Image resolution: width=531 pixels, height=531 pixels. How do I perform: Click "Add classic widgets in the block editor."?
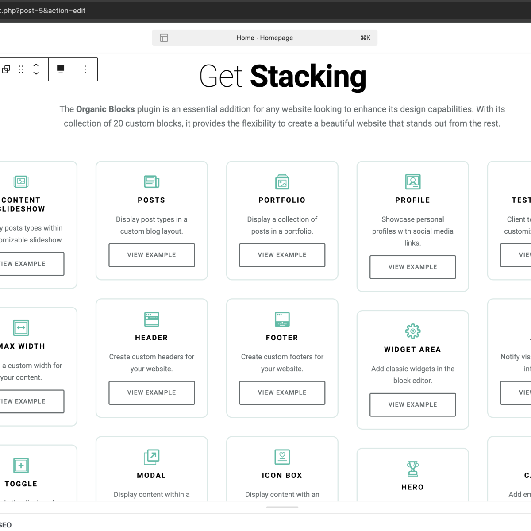413,375
